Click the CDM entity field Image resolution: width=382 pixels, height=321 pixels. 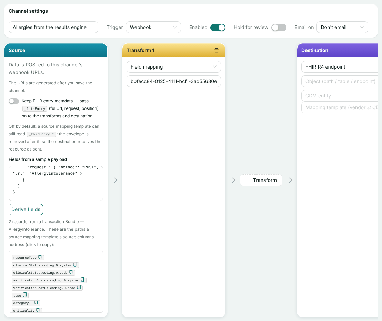click(340, 96)
